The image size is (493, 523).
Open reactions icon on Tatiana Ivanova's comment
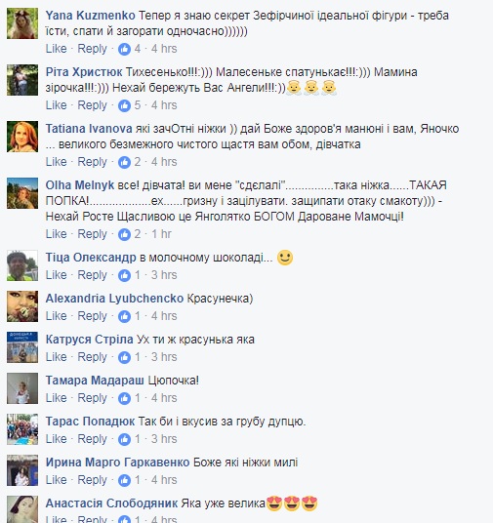[124, 162]
